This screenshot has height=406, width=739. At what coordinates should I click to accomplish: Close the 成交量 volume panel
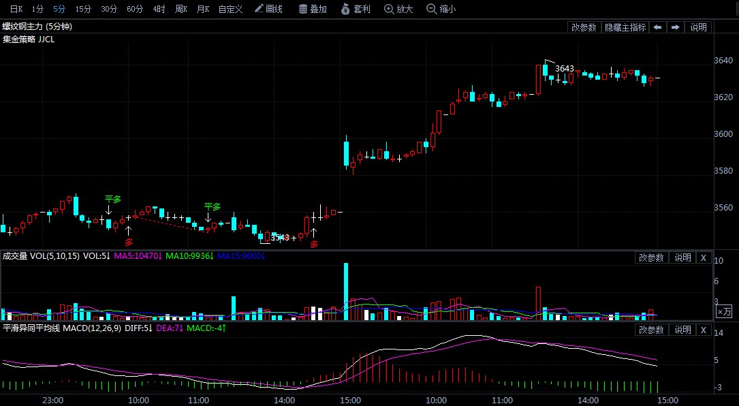(704, 257)
